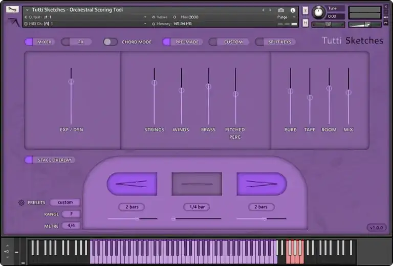Click the BRASS fader handle

click(x=208, y=86)
